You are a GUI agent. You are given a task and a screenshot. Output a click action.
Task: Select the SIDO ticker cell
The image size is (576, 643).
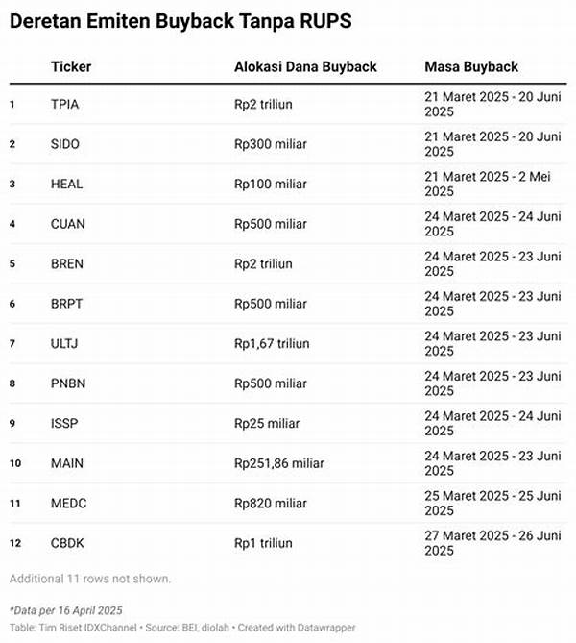click(x=66, y=144)
